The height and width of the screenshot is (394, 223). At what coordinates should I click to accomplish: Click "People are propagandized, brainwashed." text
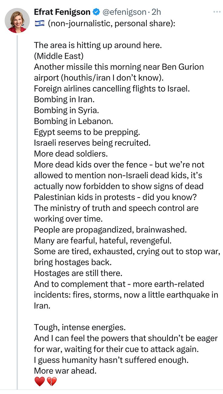coord(110,230)
